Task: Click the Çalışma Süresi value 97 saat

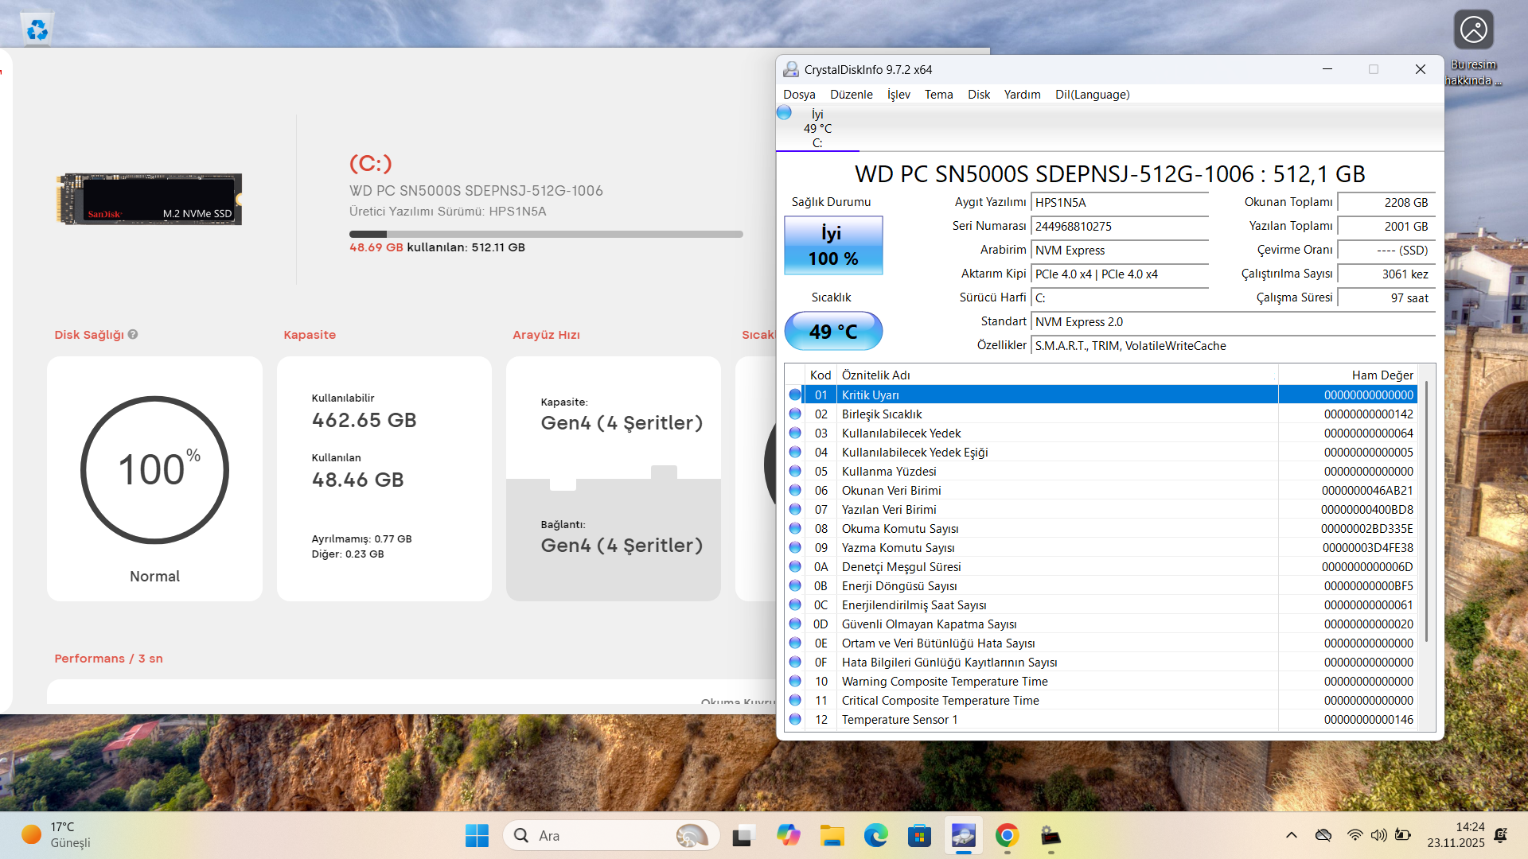Action: click(x=1386, y=298)
